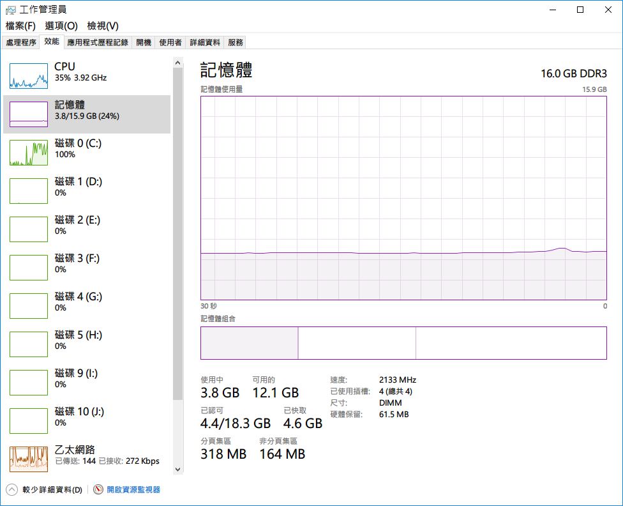The width and height of the screenshot is (623, 506).
Task: Close the 工作管理員 window
Action: (x=608, y=10)
